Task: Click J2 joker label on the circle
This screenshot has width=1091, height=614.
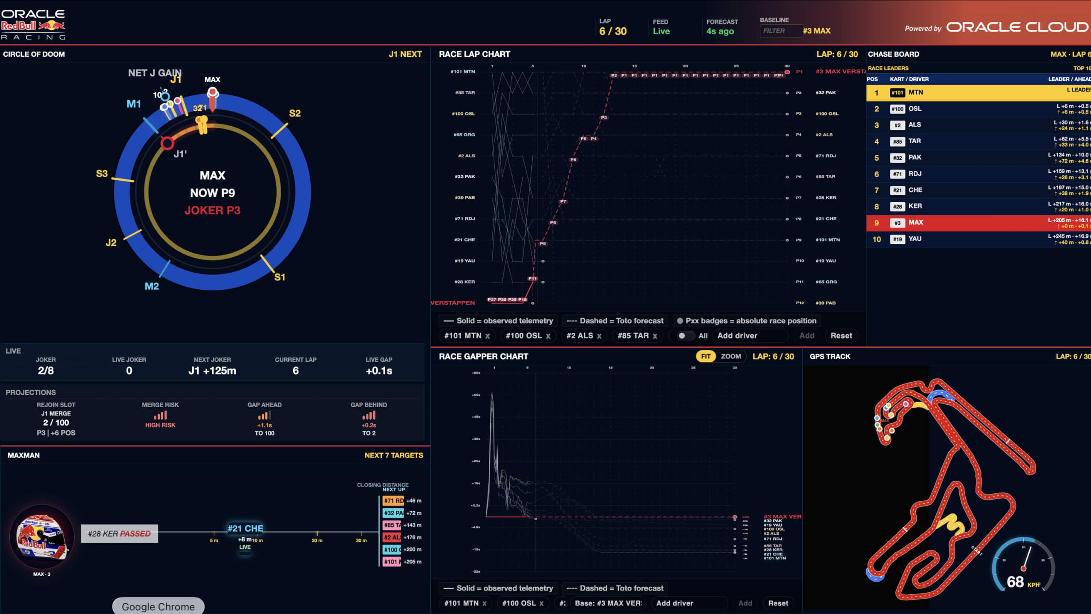Action: 111,243
